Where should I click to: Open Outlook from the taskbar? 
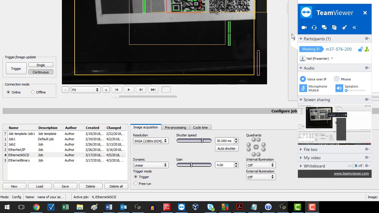click(123, 207)
